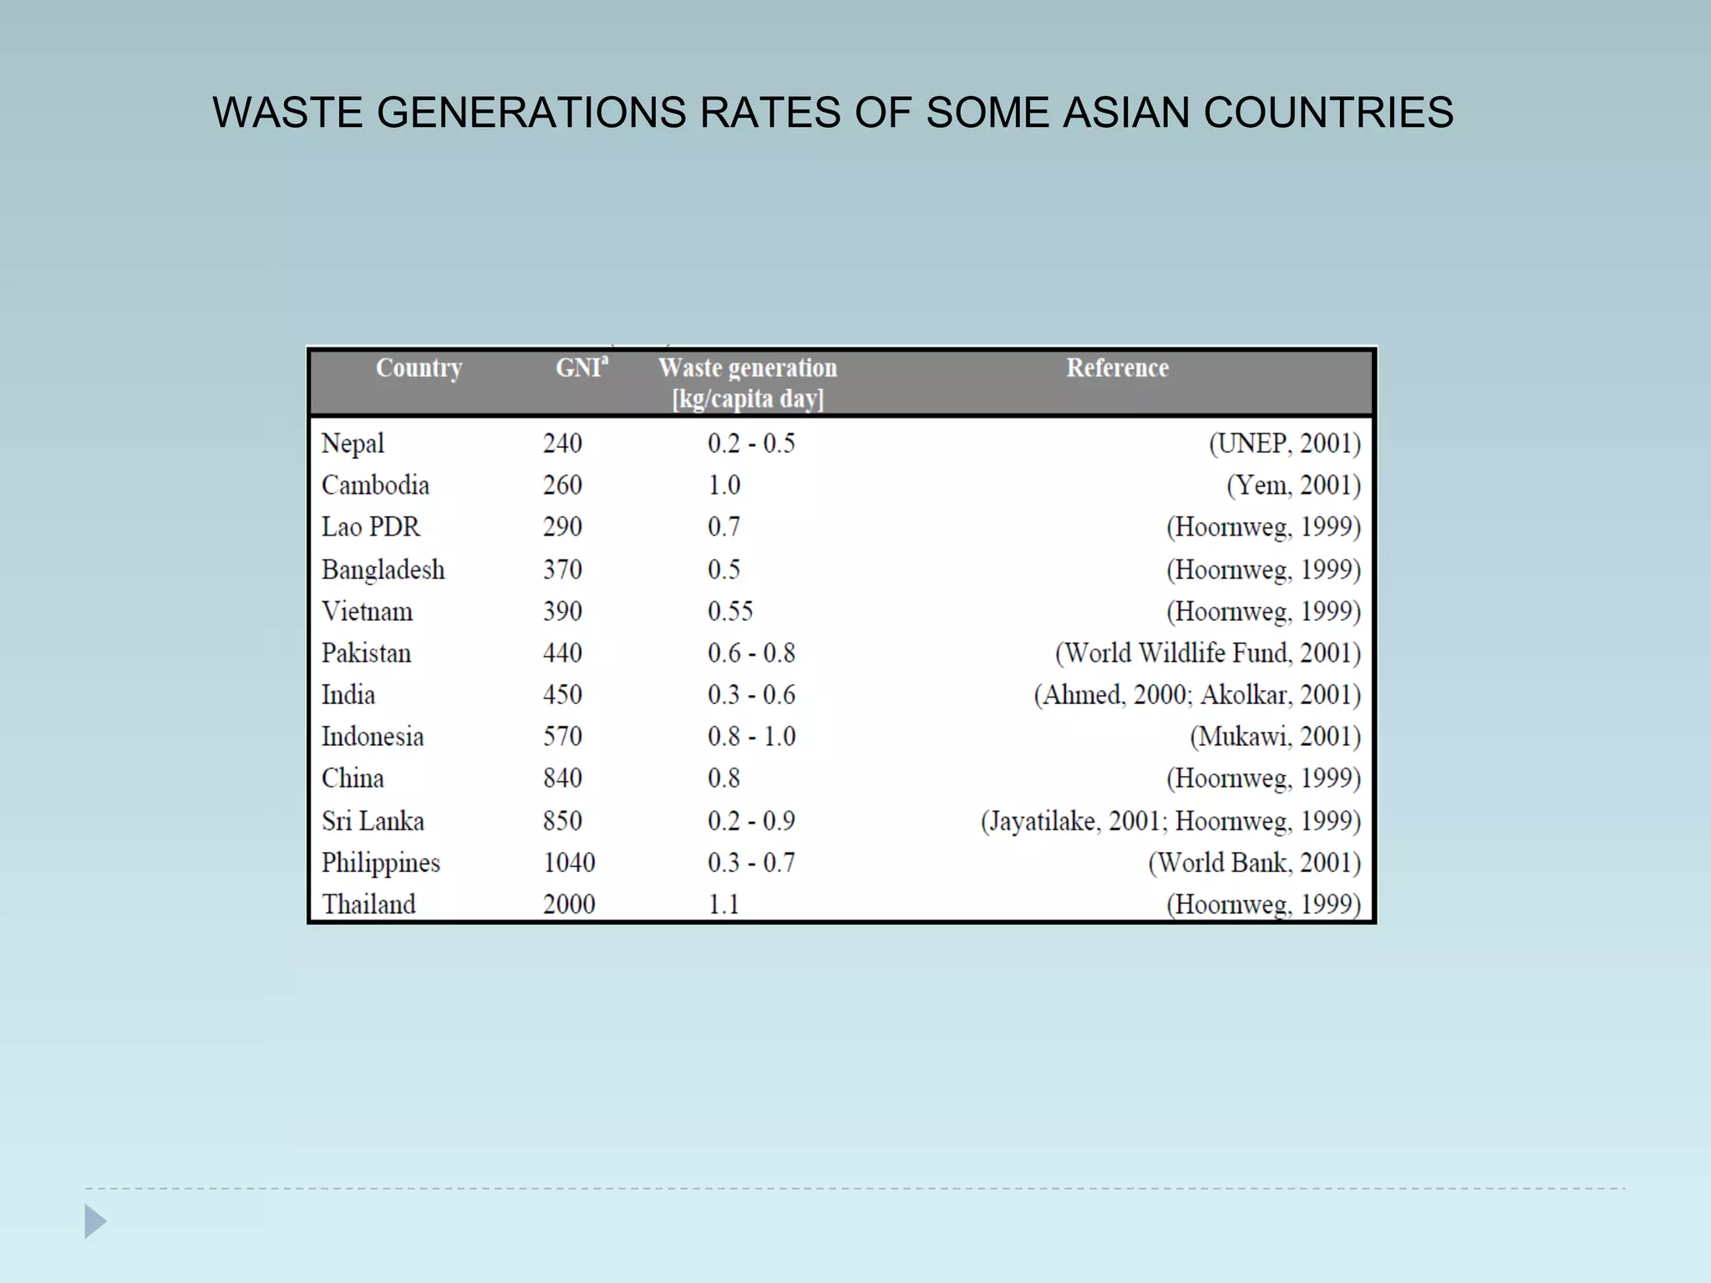
Task: Select the Cambodia country cell
Action: 375,485
